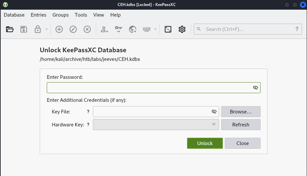The height and width of the screenshot is (176, 307).
Task: Click the save database toolbar icon
Action: tap(24, 29)
